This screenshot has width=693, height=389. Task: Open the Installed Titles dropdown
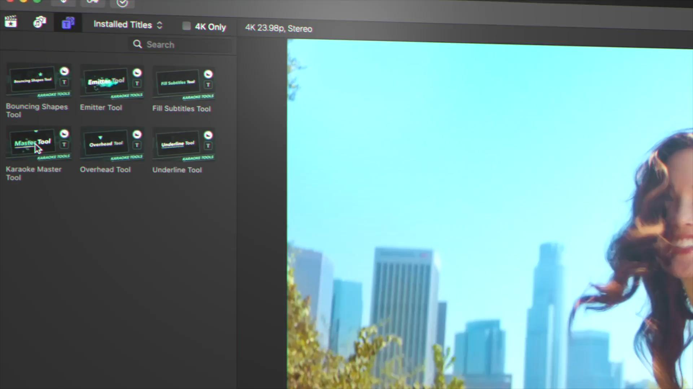pos(128,24)
